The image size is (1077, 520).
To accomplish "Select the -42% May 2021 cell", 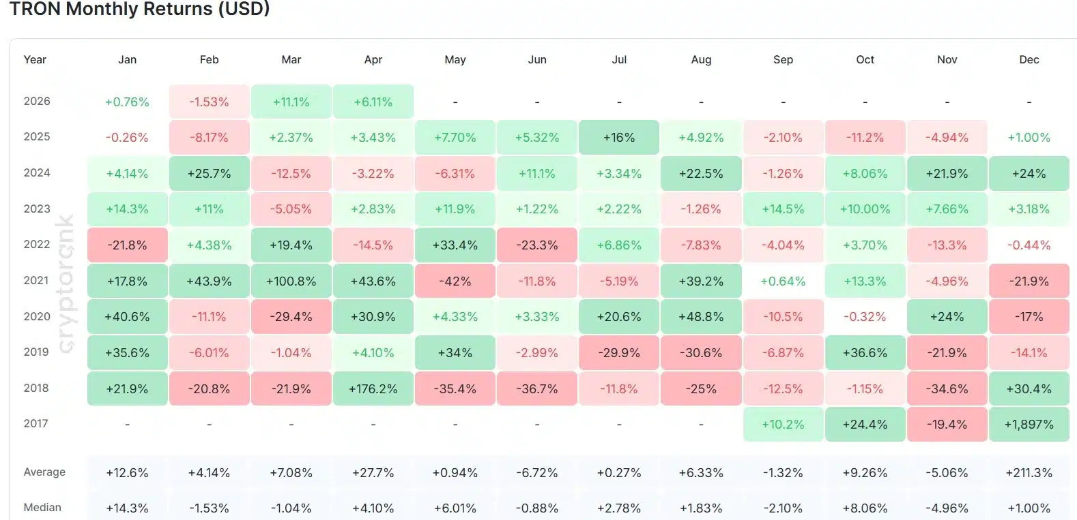I will click(455, 281).
